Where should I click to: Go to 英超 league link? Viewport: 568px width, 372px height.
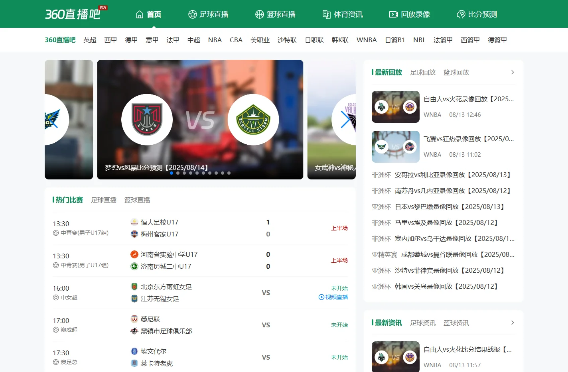tap(90, 40)
